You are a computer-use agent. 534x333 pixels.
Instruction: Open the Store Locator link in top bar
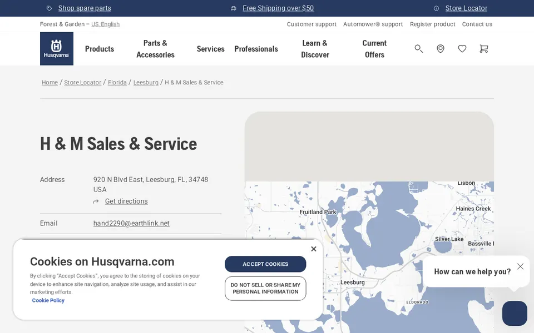pos(466,8)
